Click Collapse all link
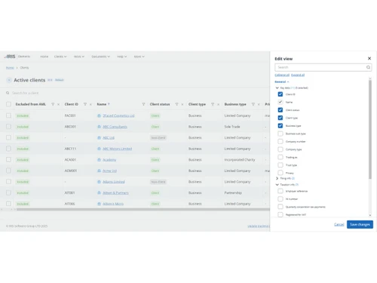 coord(282,75)
